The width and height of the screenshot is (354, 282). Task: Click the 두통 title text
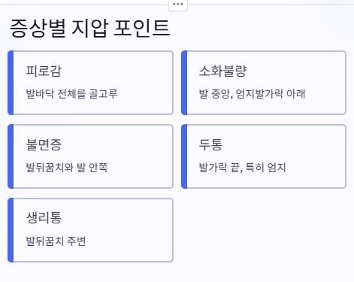[210, 144]
